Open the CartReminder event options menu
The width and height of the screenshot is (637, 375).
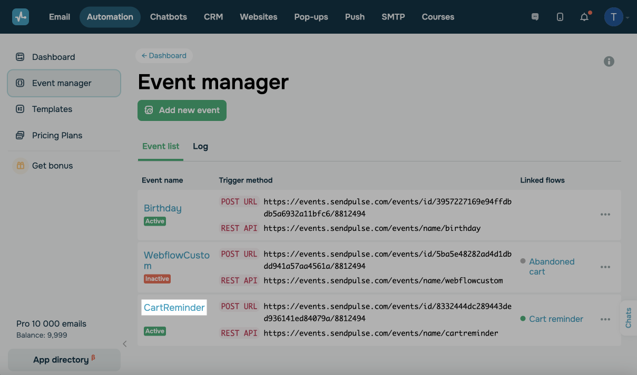[x=605, y=319]
